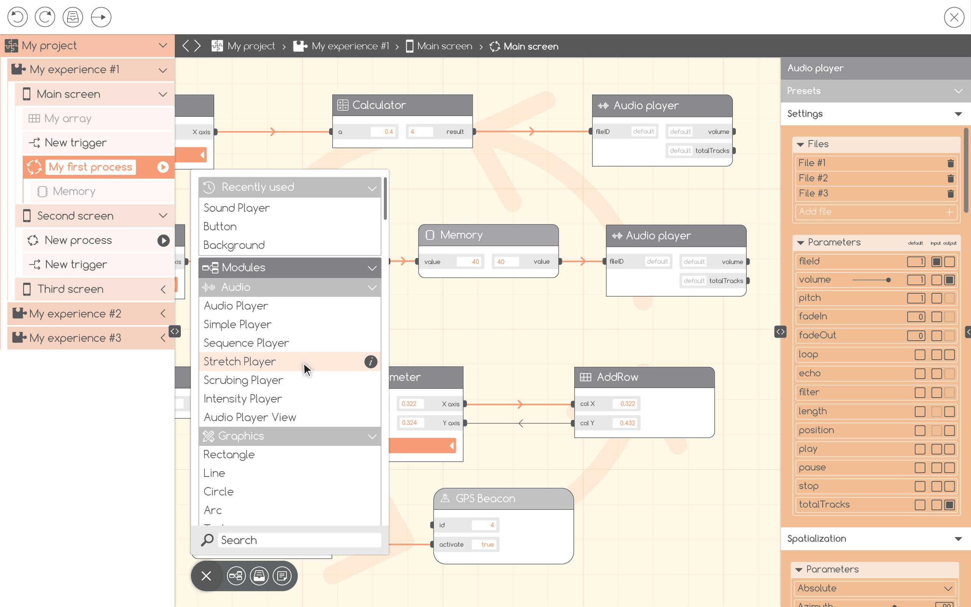Toggle the echo default checkbox

[920, 374]
